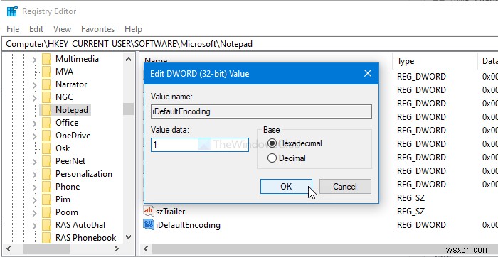Click tree pane scroll up arrow
Screen dimensions: 498x257
[x=128, y=59]
